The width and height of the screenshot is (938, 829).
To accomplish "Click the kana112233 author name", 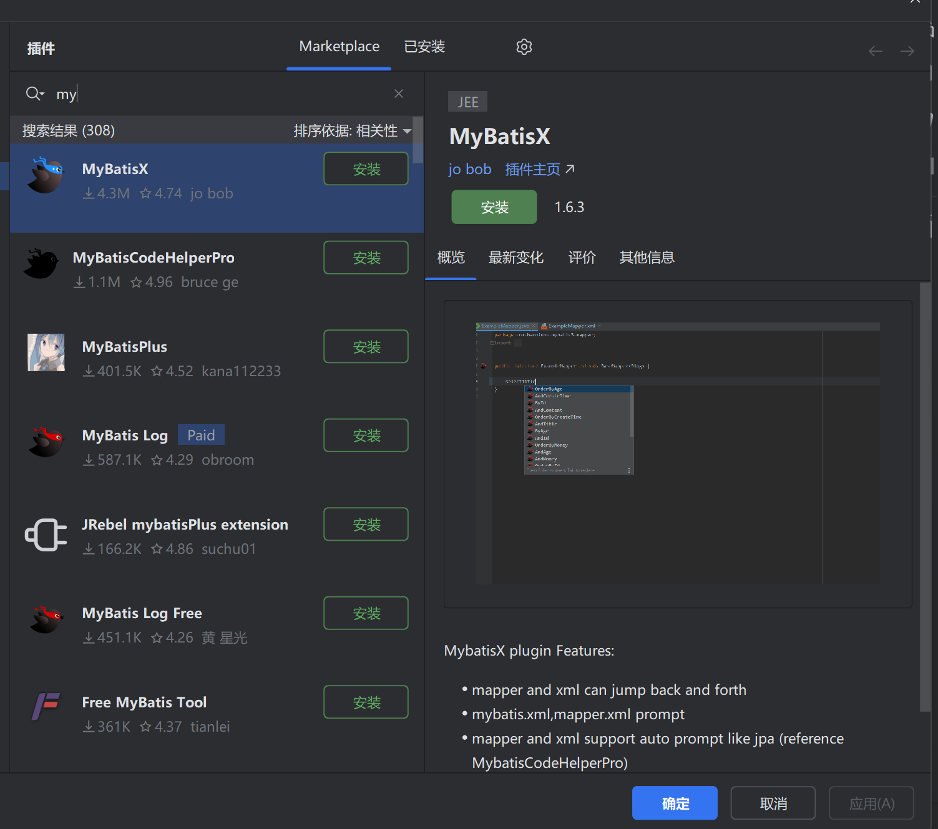I will [242, 371].
